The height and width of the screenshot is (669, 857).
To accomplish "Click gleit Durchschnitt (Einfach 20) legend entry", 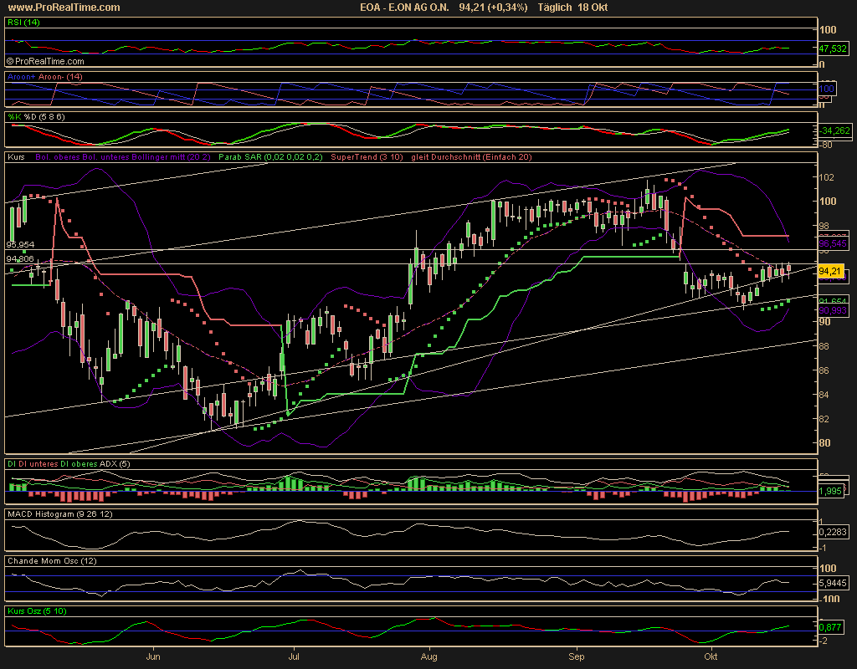I will tap(471, 157).
